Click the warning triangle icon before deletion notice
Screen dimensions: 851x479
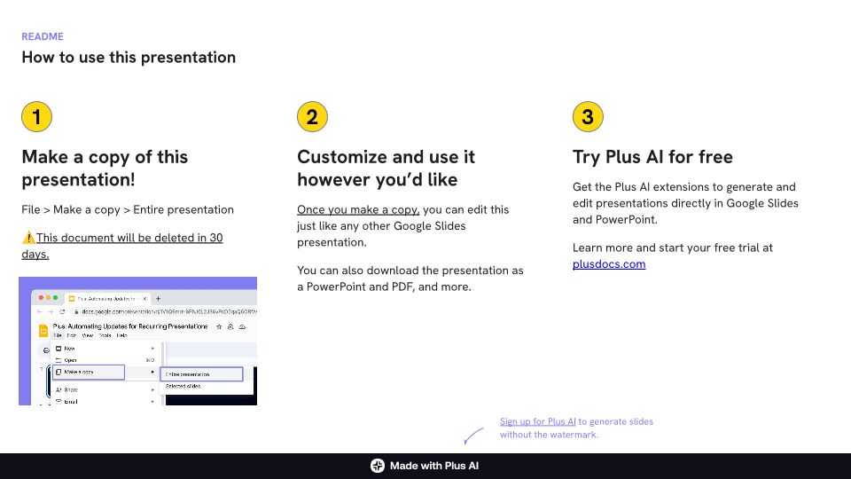[x=28, y=238]
